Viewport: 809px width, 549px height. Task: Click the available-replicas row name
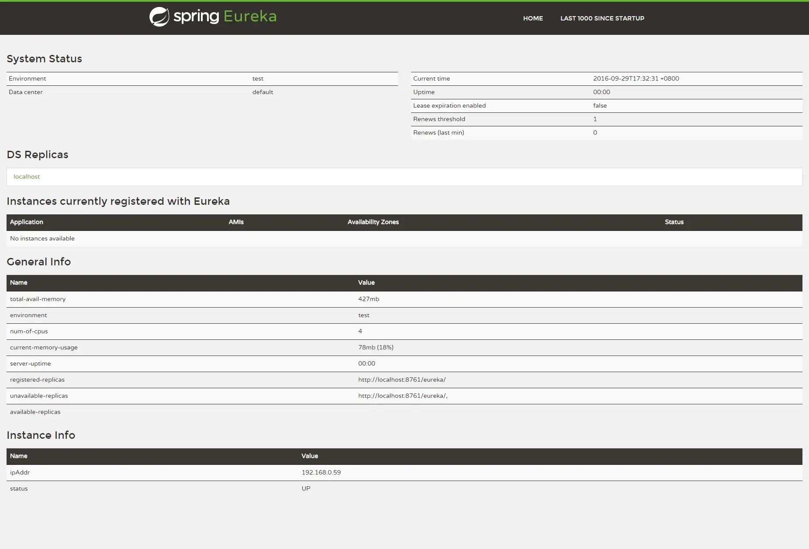[x=35, y=412]
